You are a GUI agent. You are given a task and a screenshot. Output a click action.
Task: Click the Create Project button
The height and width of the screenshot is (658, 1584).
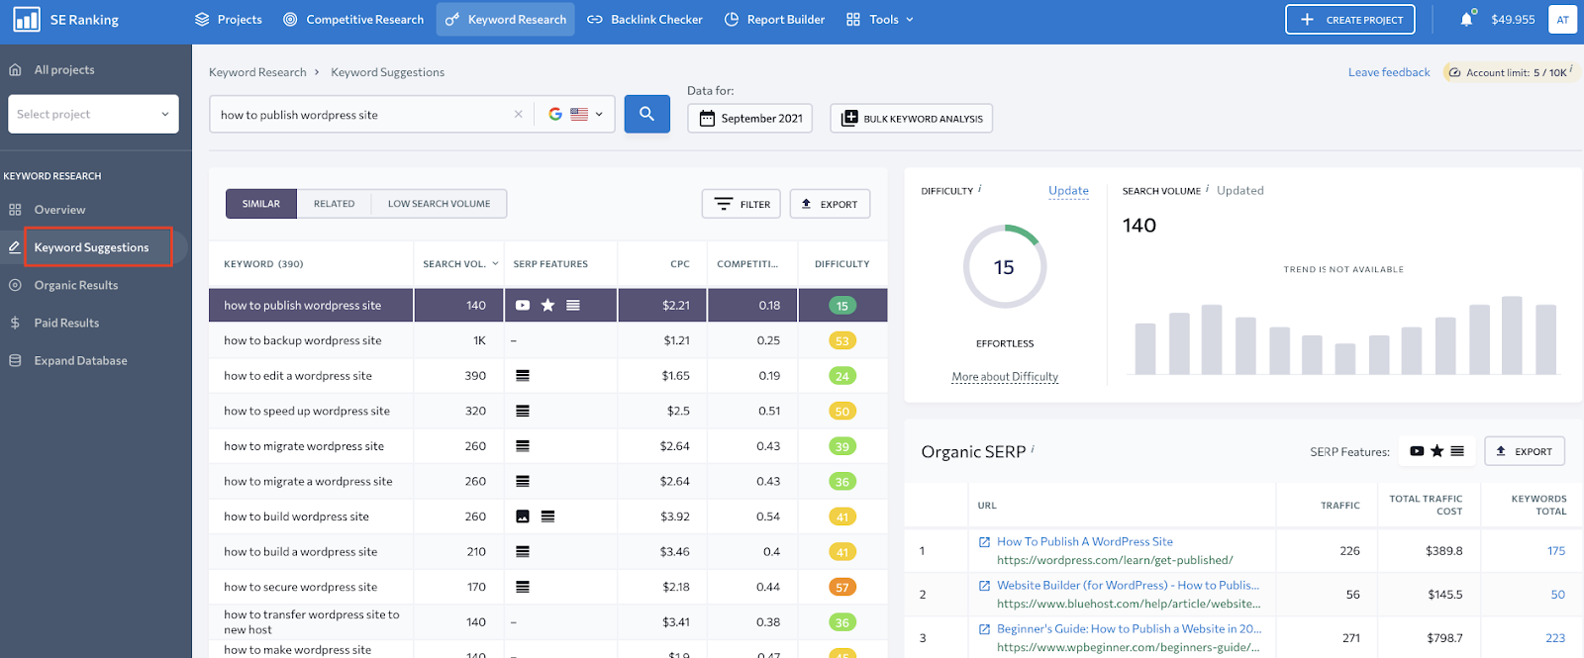[1349, 20]
